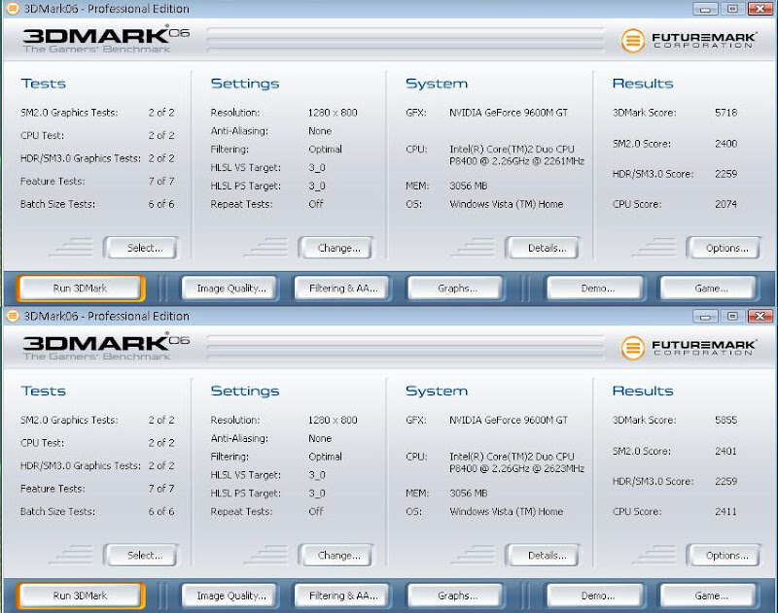
Task: Click the Settings heading in lower window
Action: pyautogui.click(x=245, y=391)
